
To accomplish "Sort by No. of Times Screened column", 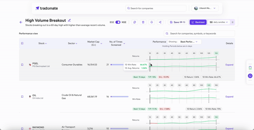I will (117, 43).
